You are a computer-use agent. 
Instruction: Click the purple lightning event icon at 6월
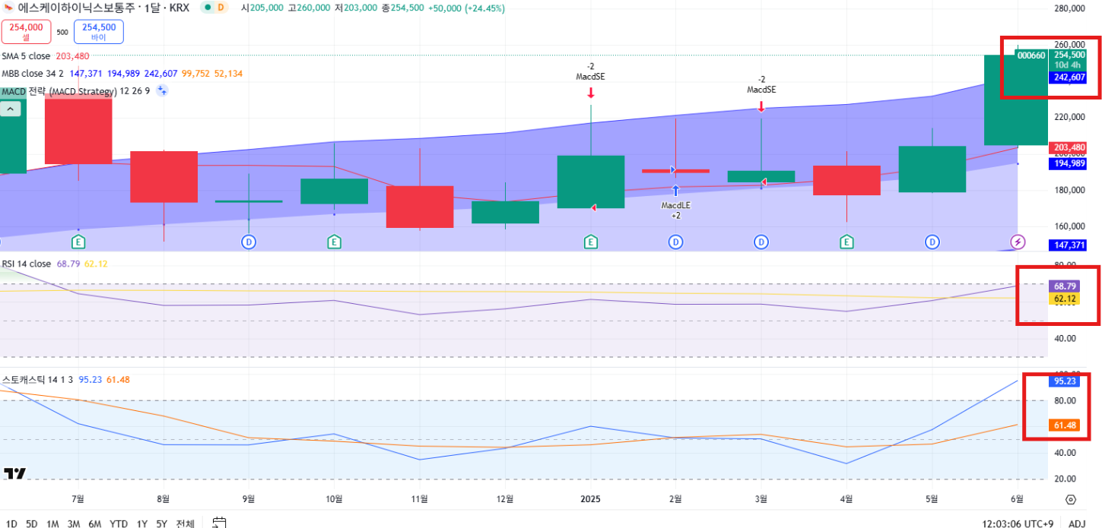(x=1018, y=242)
